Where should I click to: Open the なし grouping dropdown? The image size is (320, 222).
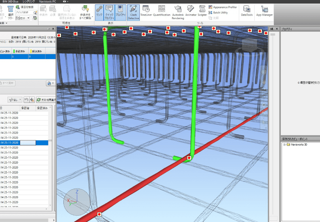(15, 100)
